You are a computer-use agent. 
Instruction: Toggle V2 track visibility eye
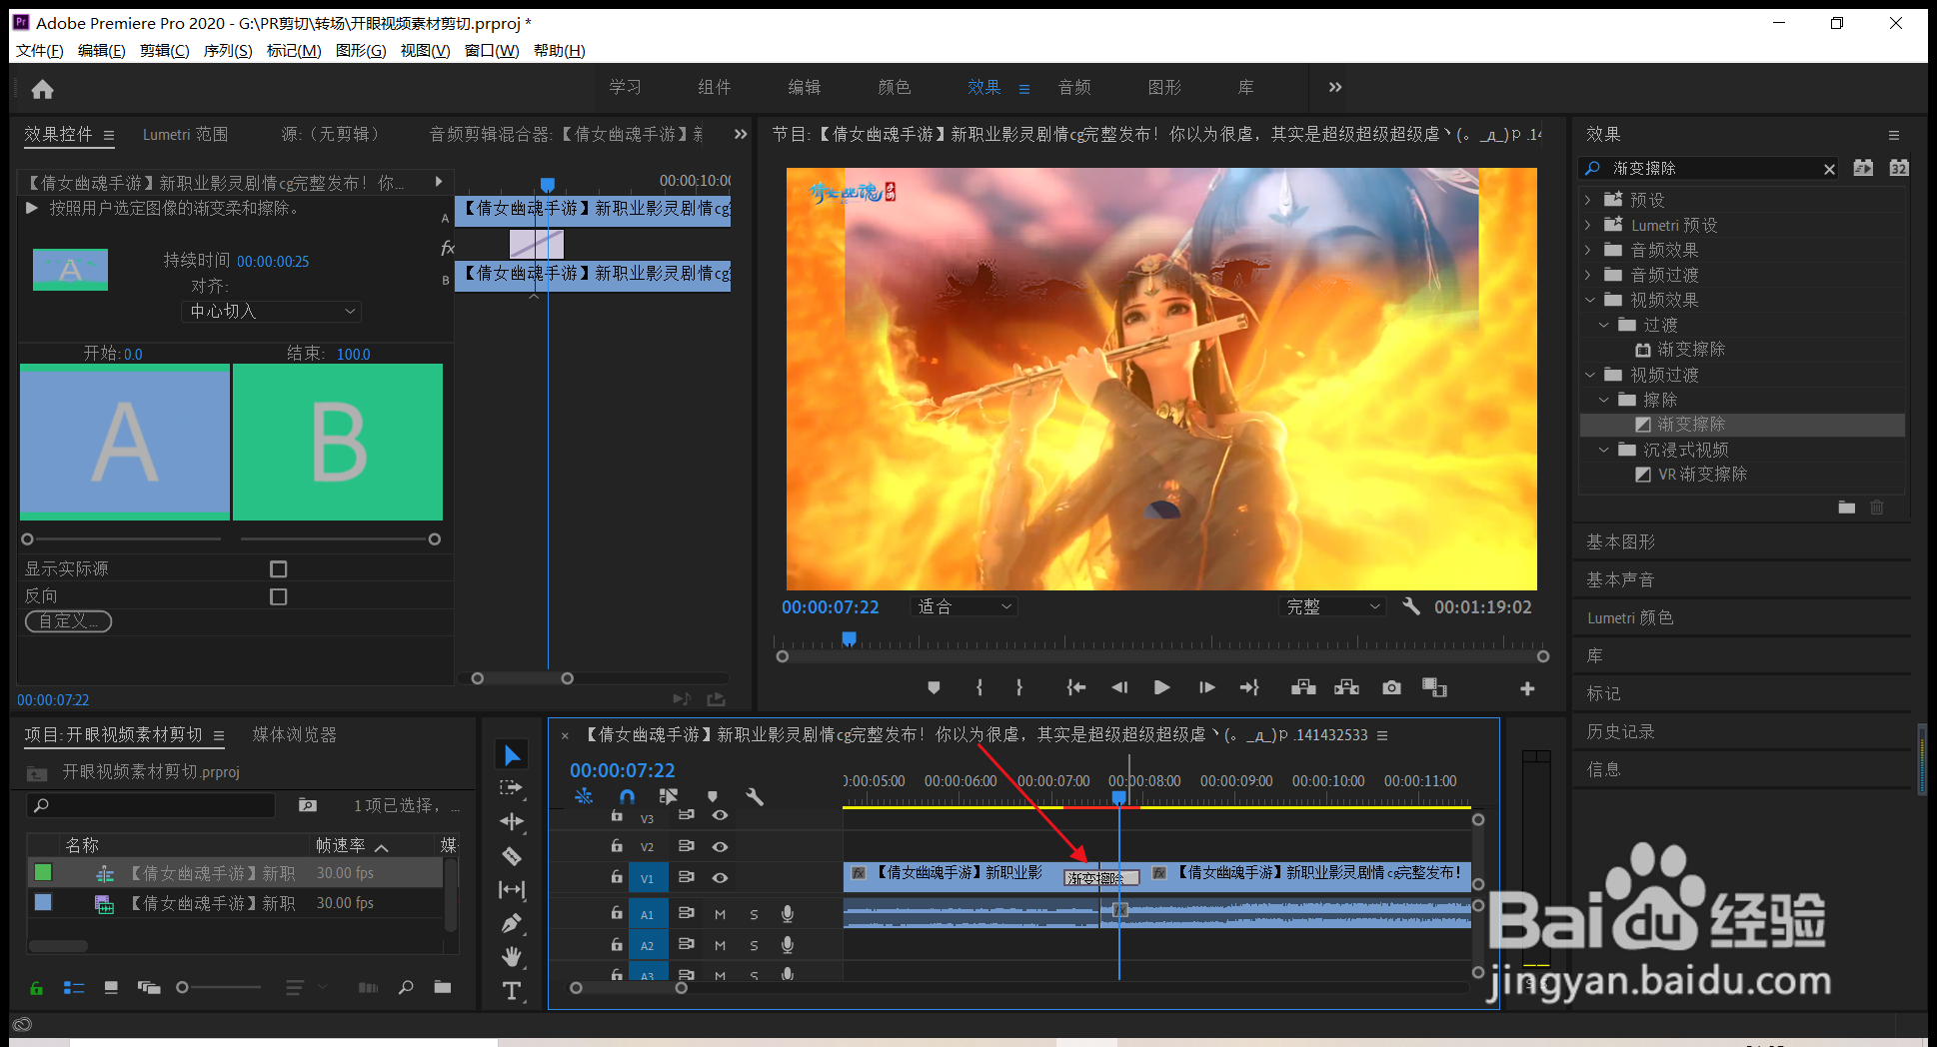(720, 846)
